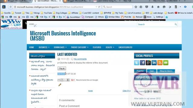193x108 pixels.
Task: Open the No comments link
Action: [x=80, y=59]
